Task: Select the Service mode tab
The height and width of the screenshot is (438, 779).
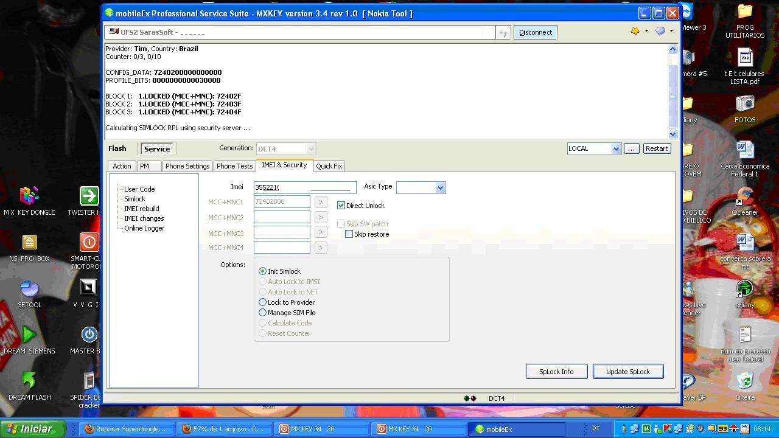Action: 157,149
